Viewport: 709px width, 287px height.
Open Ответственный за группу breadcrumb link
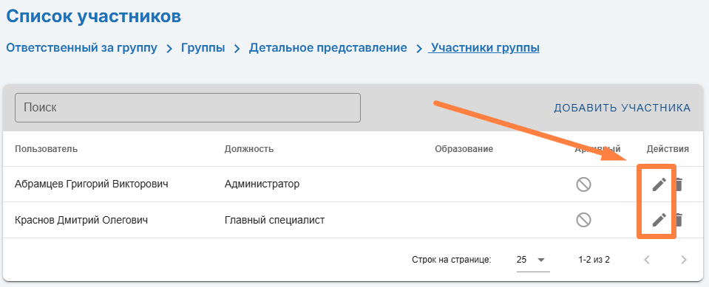tap(81, 48)
